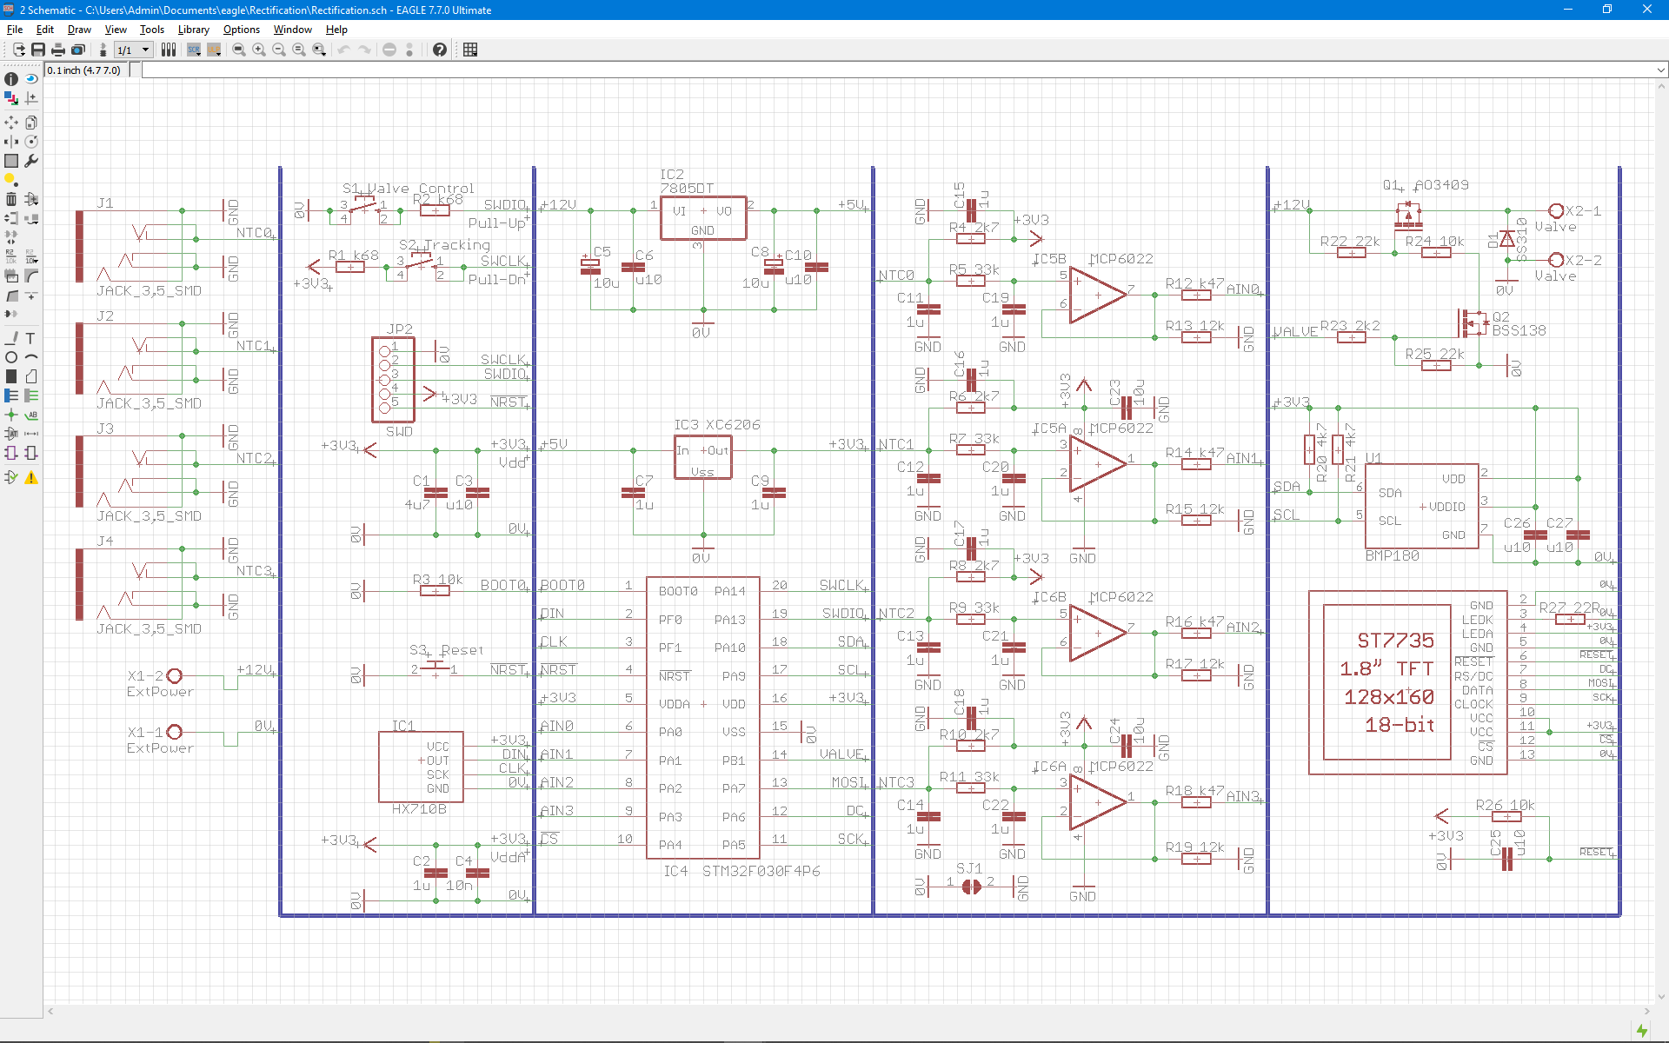Screen dimensions: 1669x1043
Task: Click the Help question mark icon
Action: [440, 50]
